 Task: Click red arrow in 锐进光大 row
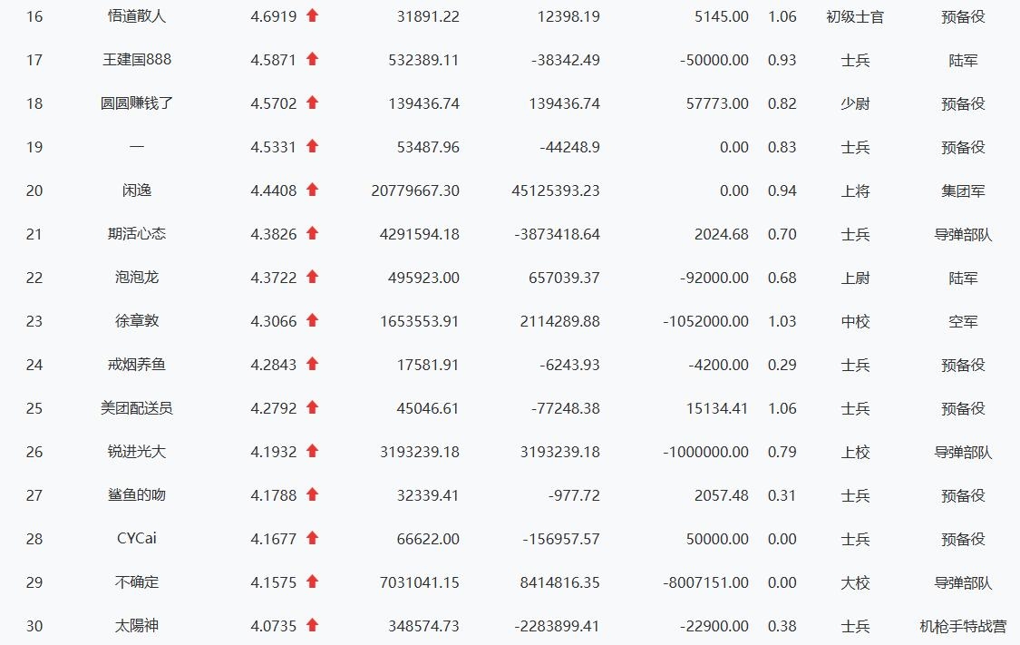pyautogui.click(x=312, y=451)
